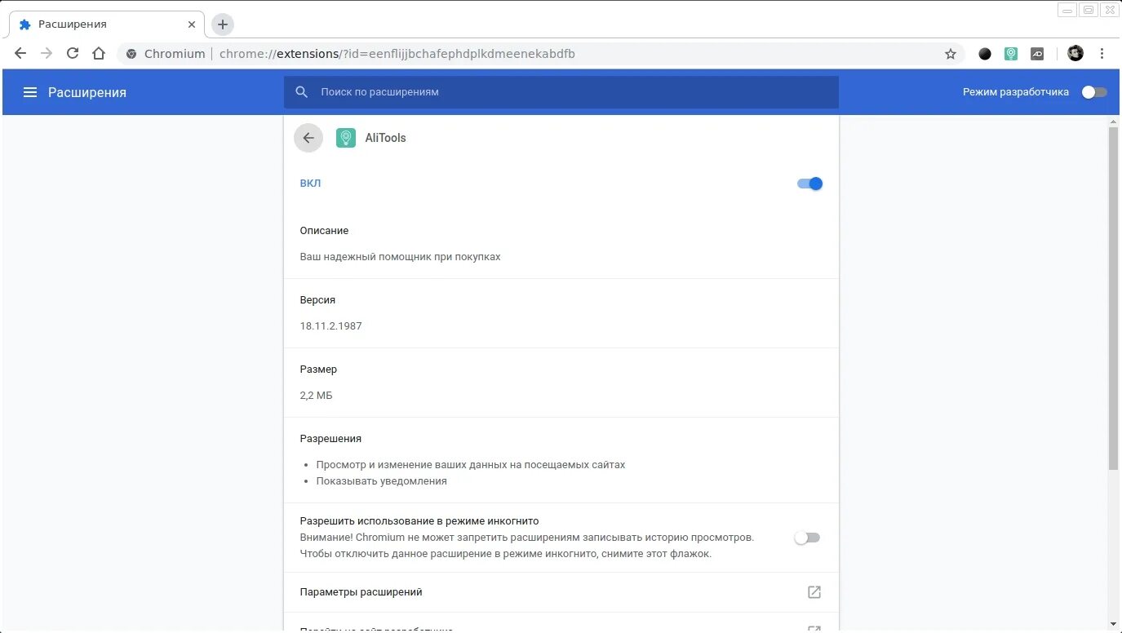Screen dimensions: 1122x633
Task: Navigate back in browser history
Action: [x=20, y=53]
